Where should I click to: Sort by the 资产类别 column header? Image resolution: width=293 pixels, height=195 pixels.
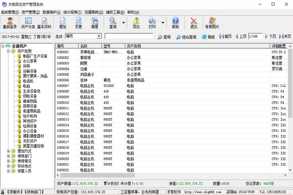coord(197,46)
